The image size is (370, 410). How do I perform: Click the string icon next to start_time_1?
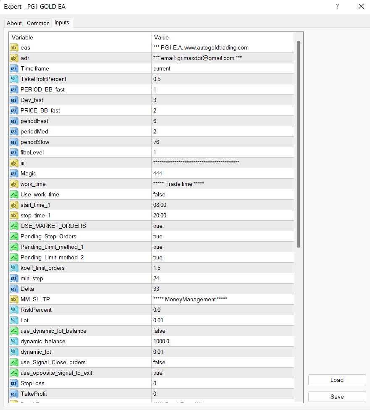point(14,205)
